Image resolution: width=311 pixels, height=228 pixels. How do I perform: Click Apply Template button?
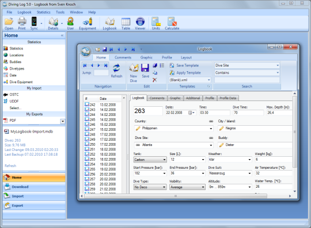(185, 73)
